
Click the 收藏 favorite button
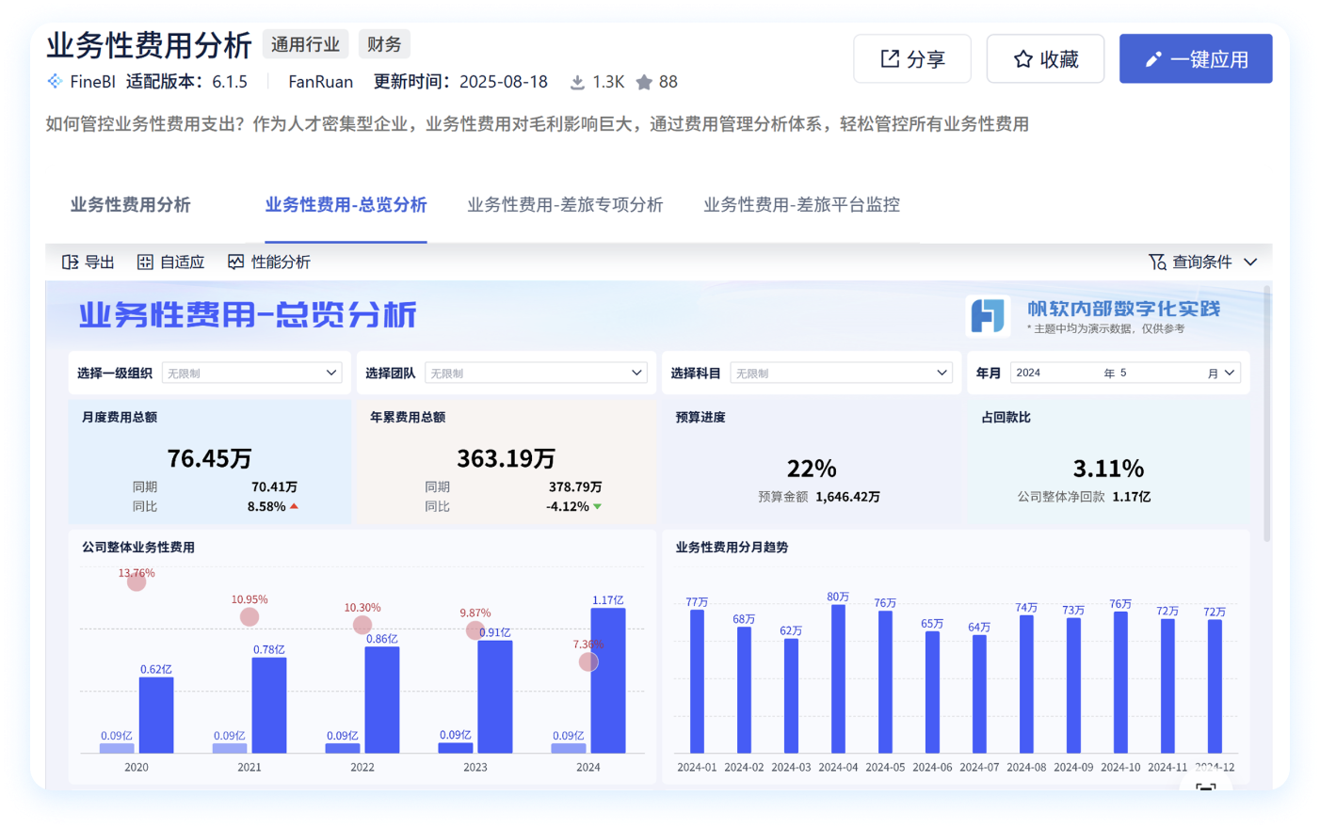[x=1045, y=59]
